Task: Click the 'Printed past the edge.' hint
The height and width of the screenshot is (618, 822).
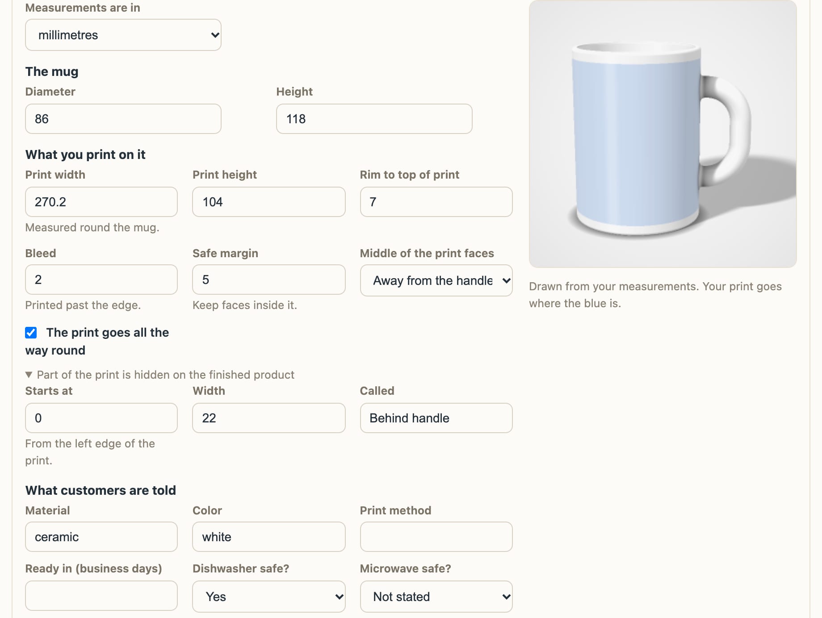Action: point(83,305)
